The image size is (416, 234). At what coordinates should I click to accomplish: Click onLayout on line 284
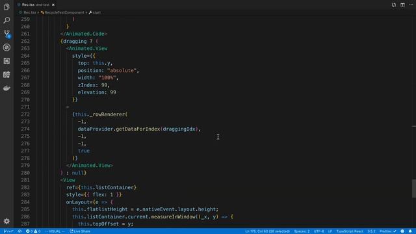[78, 202]
